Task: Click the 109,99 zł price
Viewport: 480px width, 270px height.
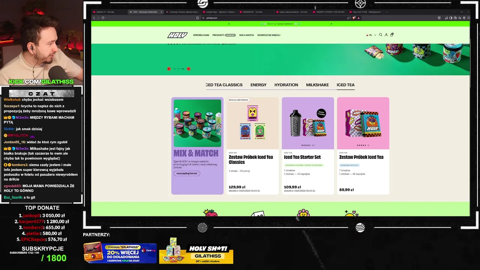Action: [292, 187]
